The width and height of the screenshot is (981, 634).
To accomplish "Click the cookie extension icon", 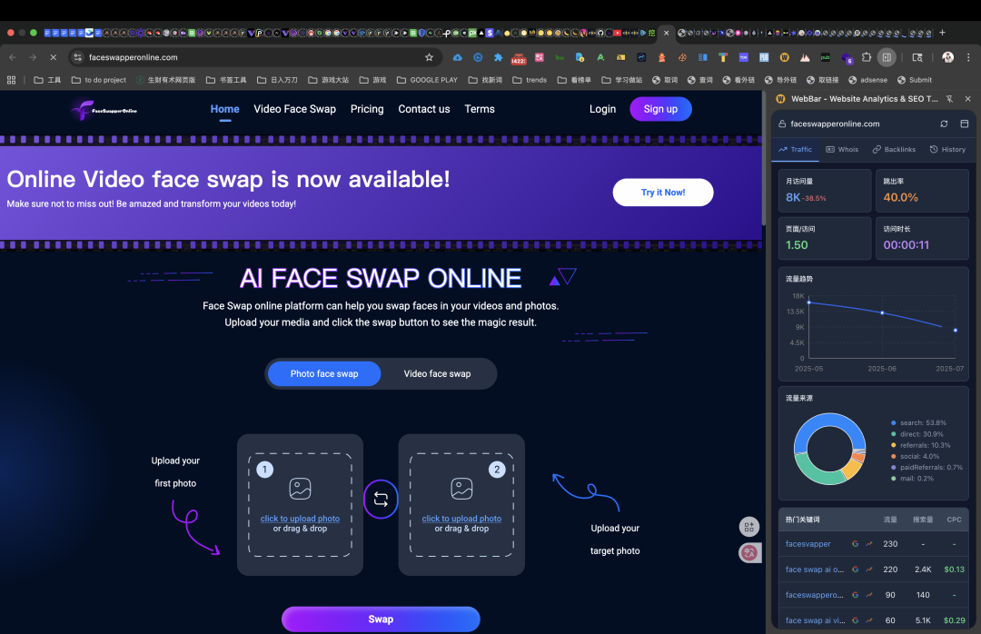I will pyautogui.click(x=682, y=57).
